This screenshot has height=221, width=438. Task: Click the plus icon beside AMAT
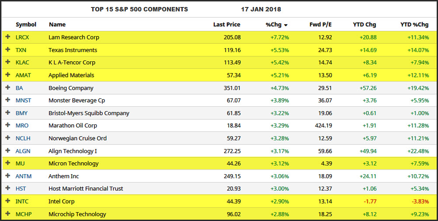[x=7, y=75]
